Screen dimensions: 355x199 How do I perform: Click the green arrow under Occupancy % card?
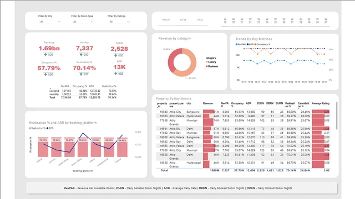coord(45,74)
